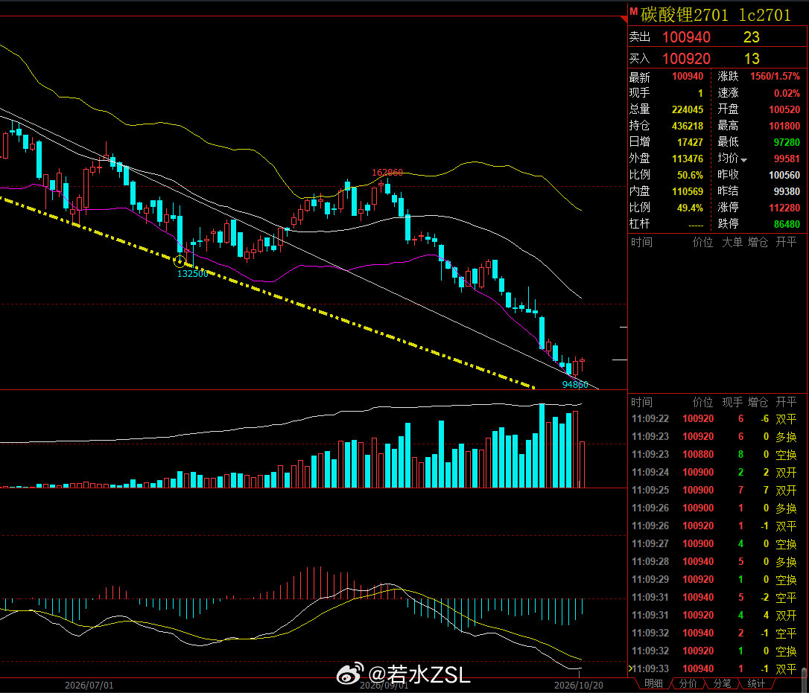This screenshot has width=809, height=693.
Task: Click the 买入 price 100920
Action: pos(686,59)
